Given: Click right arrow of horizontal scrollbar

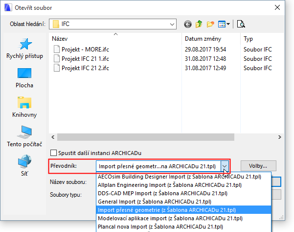Looking at the screenshot, I should click(x=279, y=137).
